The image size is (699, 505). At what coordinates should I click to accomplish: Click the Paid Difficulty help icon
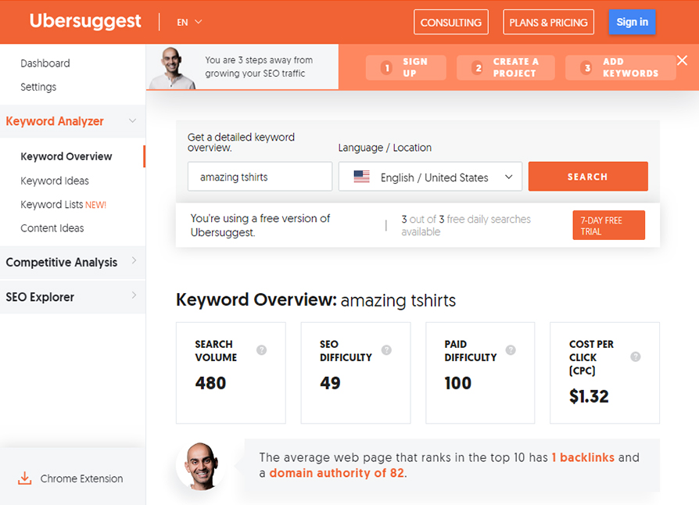coord(511,350)
